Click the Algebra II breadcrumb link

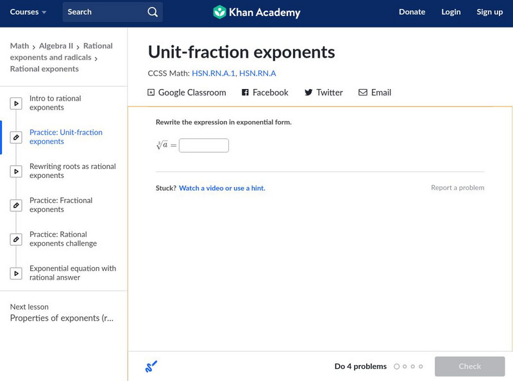point(57,46)
